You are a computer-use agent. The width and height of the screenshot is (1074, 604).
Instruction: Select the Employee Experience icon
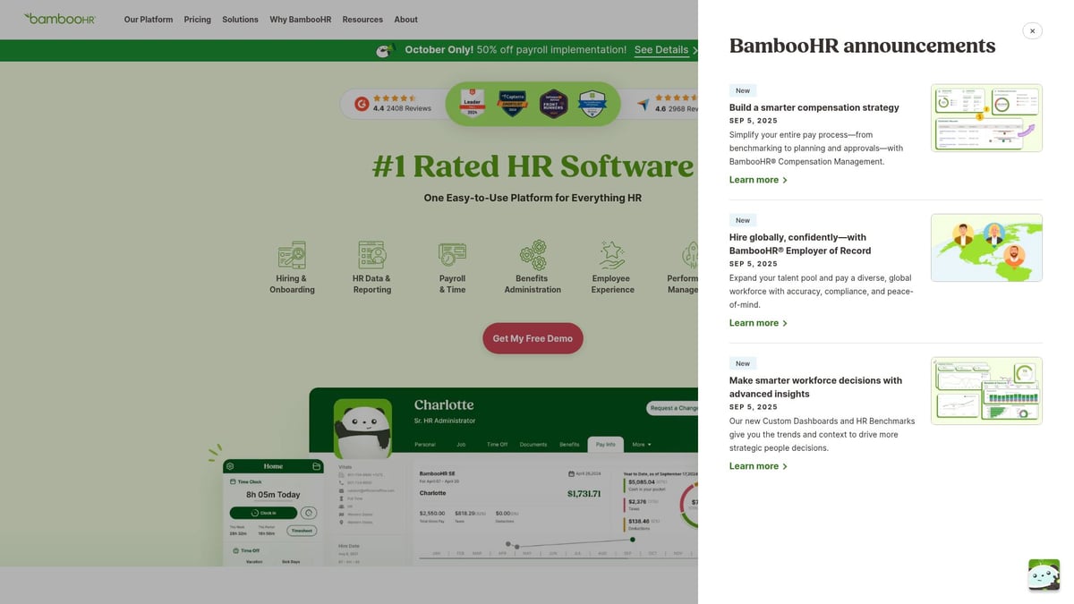611,253
